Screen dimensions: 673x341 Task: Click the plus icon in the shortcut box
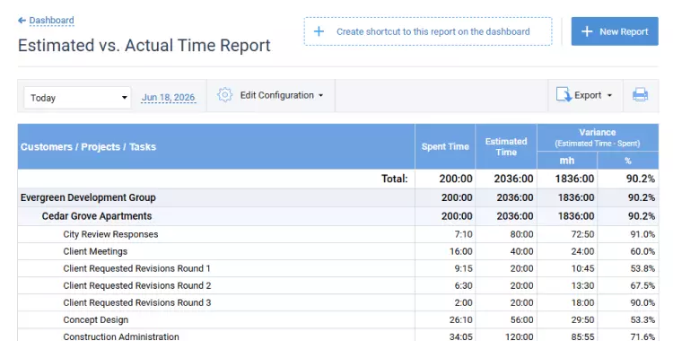(319, 31)
